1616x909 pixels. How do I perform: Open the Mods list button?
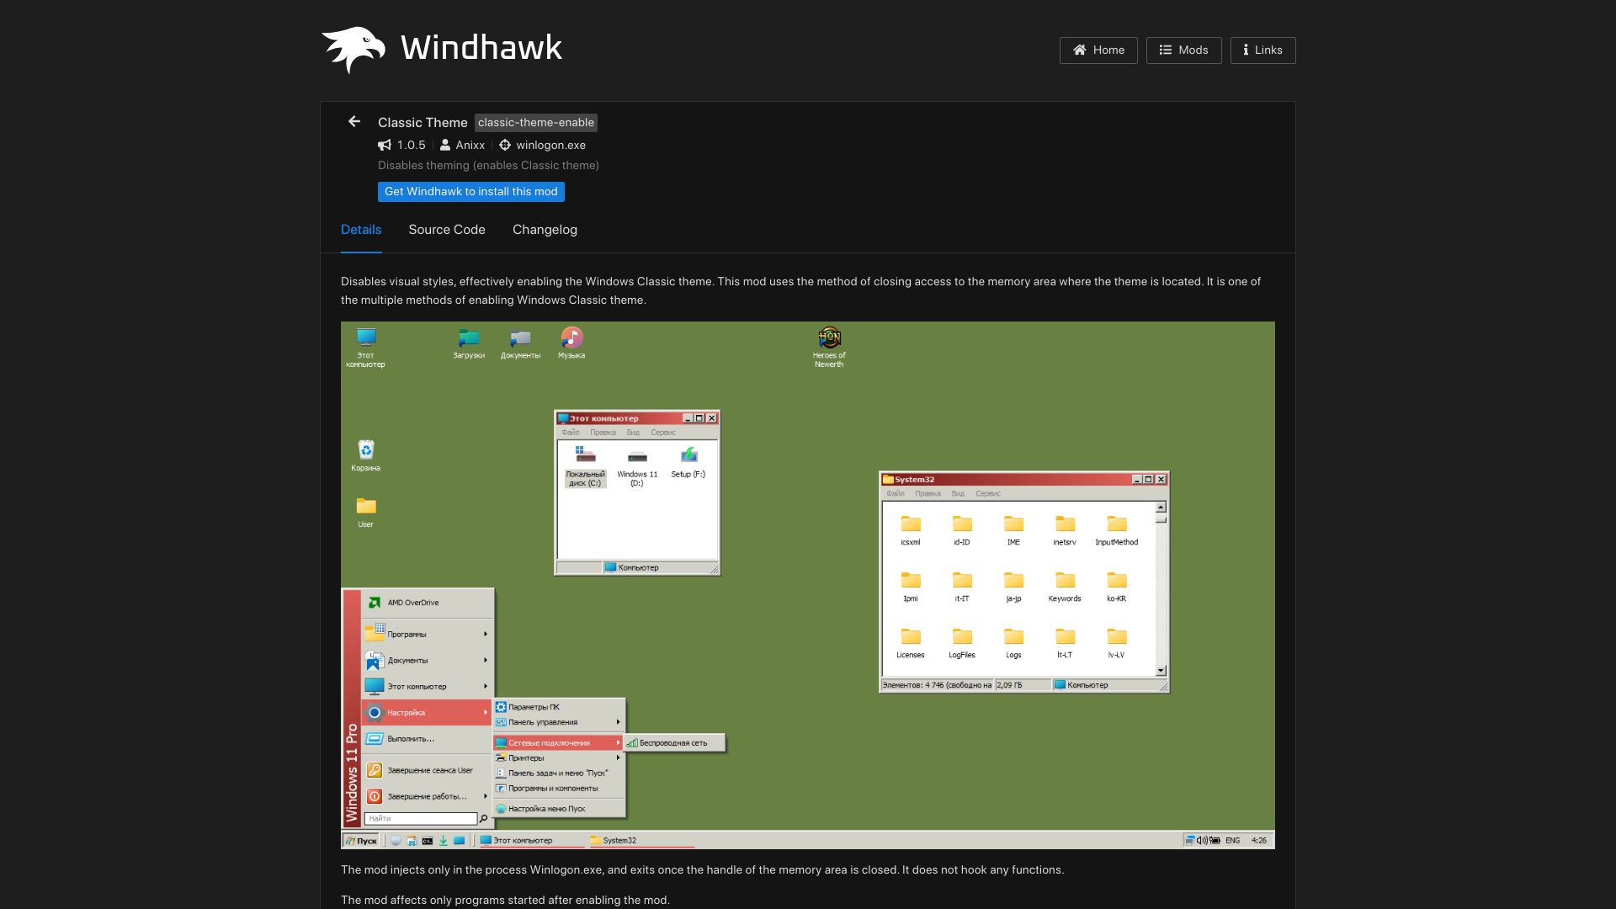coord(1183,50)
